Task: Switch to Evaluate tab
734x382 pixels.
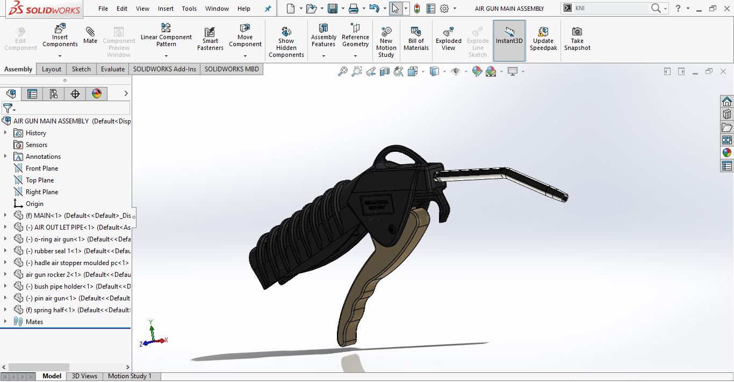Action: point(113,69)
